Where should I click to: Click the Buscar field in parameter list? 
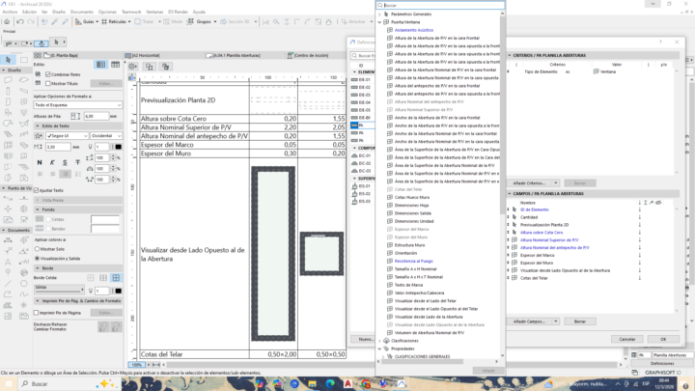coord(439,5)
